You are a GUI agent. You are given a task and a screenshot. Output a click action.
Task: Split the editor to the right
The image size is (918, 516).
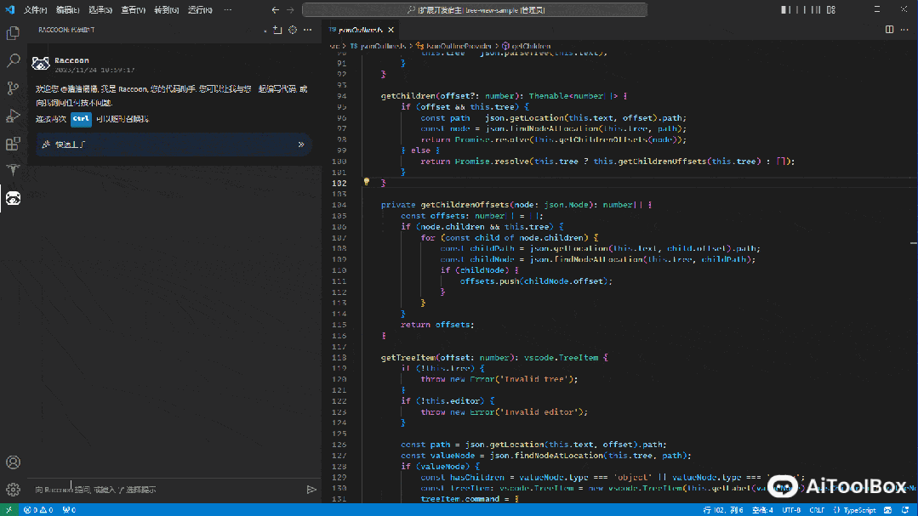[889, 30]
